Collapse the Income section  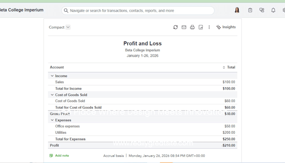[52, 76]
